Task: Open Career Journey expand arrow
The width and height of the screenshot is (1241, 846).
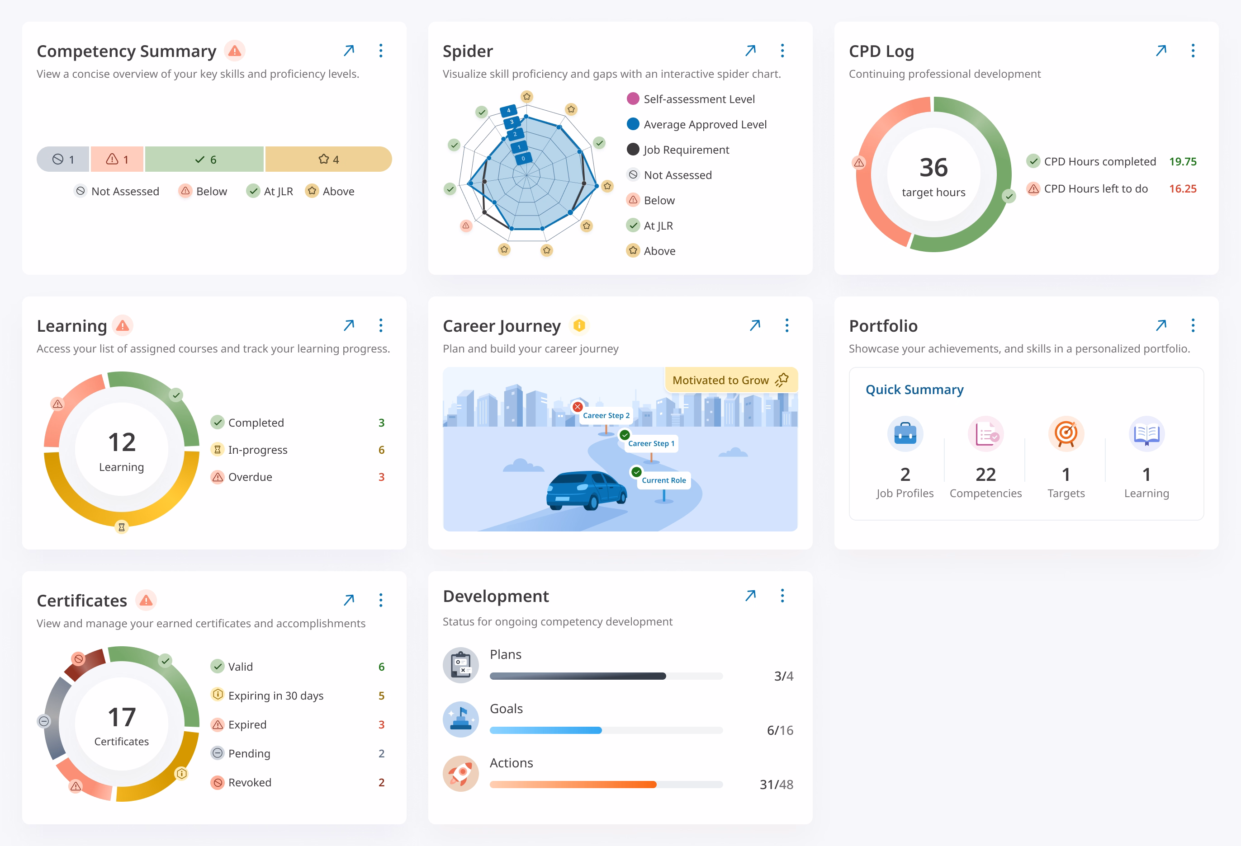Action: 754,325
